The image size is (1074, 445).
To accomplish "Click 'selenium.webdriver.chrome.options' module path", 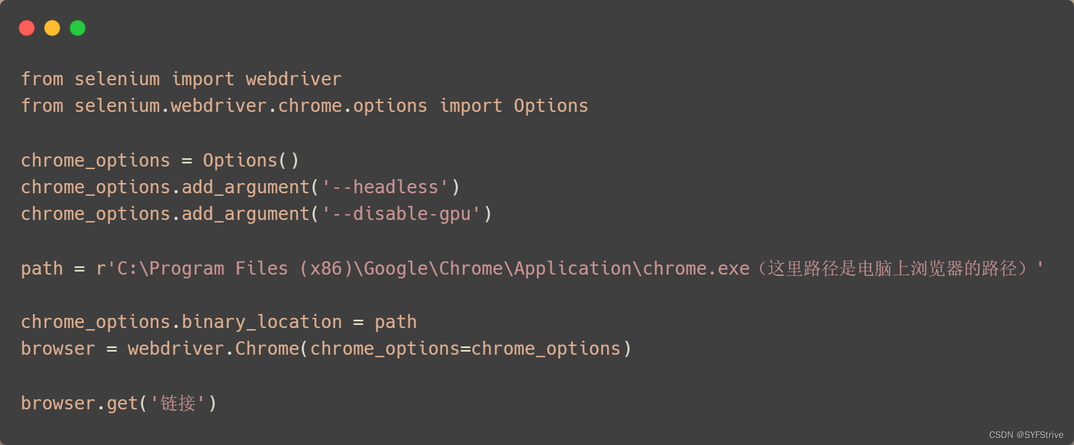I will coord(251,106).
